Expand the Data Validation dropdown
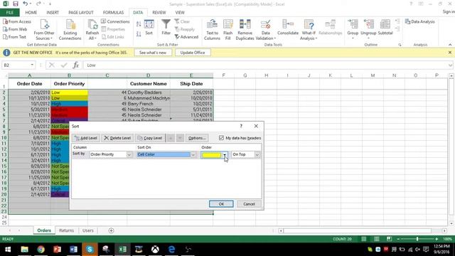Screen dimensions: 455x256 pos(275,38)
